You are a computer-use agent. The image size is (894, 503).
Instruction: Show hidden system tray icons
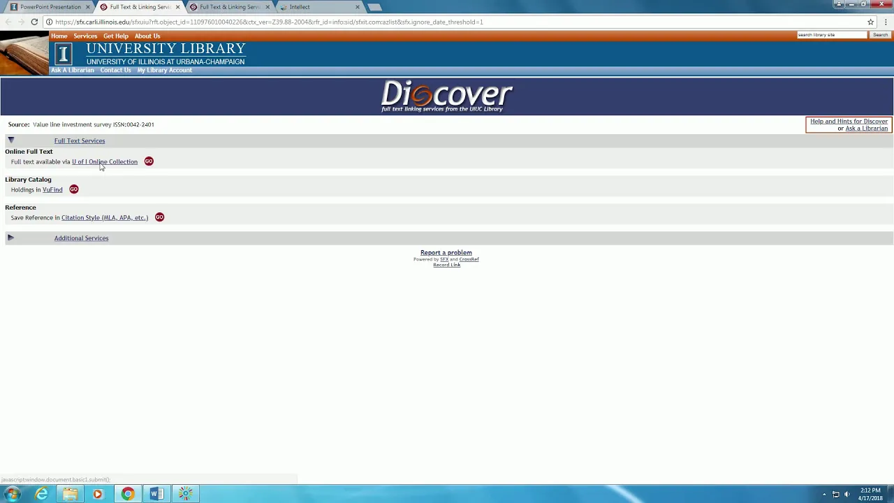click(x=823, y=495)
